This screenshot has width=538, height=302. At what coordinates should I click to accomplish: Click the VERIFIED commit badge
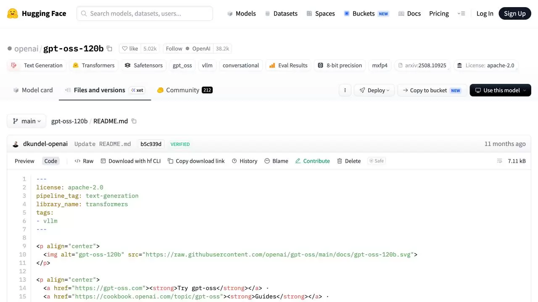pos(180,144)
